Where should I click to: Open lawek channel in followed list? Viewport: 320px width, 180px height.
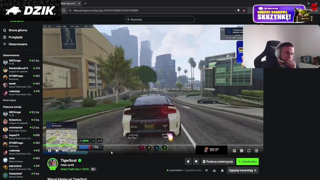click(x=21, y=85)
